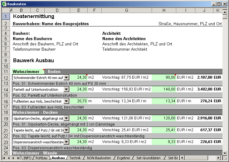Open the Set-Grunddaten sheet tab
Screen dimensions: 229x162
(149, 158)
